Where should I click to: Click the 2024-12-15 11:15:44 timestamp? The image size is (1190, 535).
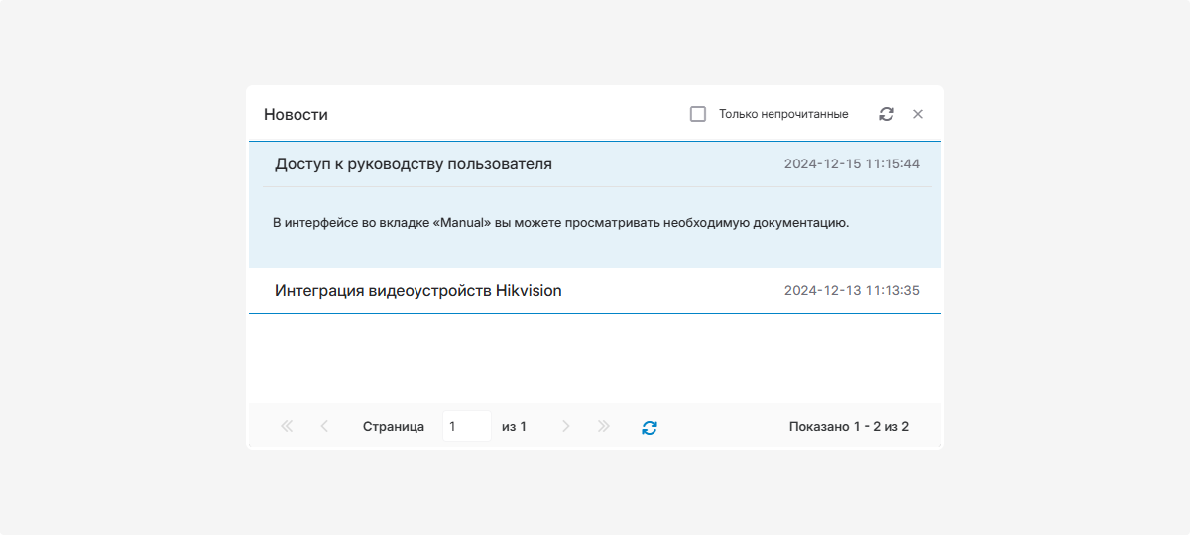pyautogui.click(x=852, y=164)
